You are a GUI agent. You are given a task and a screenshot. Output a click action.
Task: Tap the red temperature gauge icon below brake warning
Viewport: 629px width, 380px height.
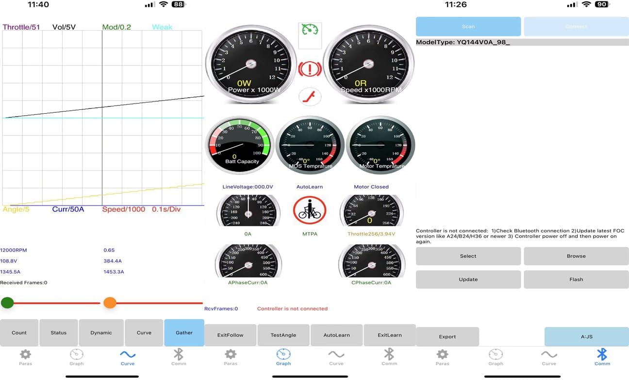click(310, 97)
